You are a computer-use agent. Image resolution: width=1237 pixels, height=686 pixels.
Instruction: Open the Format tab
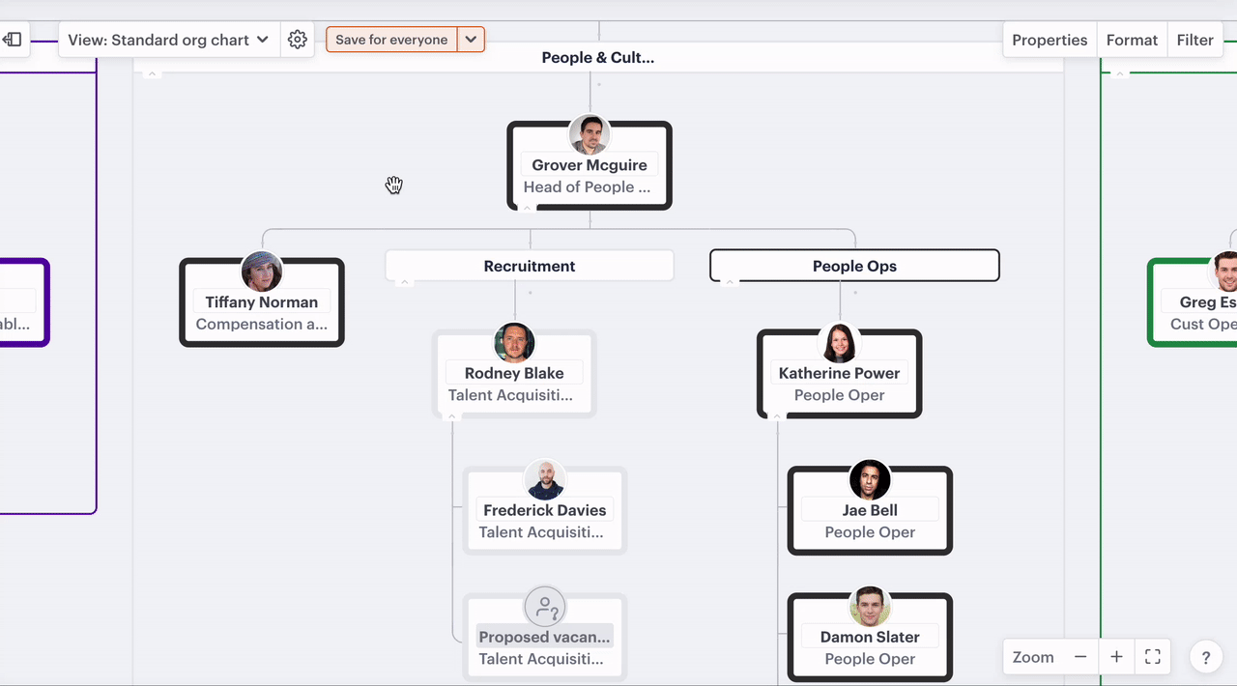(1132, 40)
